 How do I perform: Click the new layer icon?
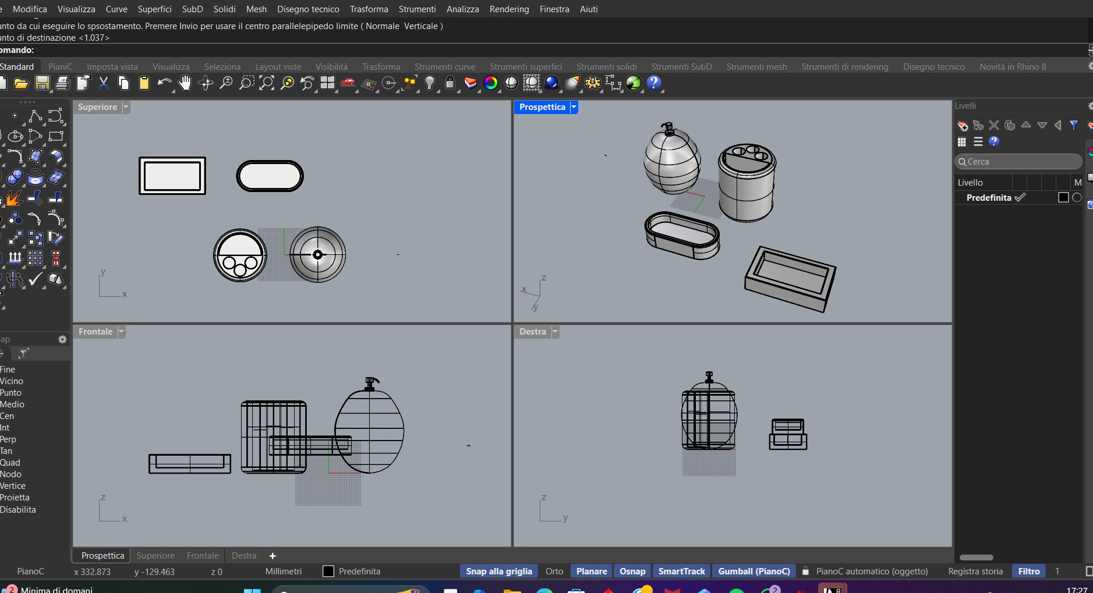point(963,126)
